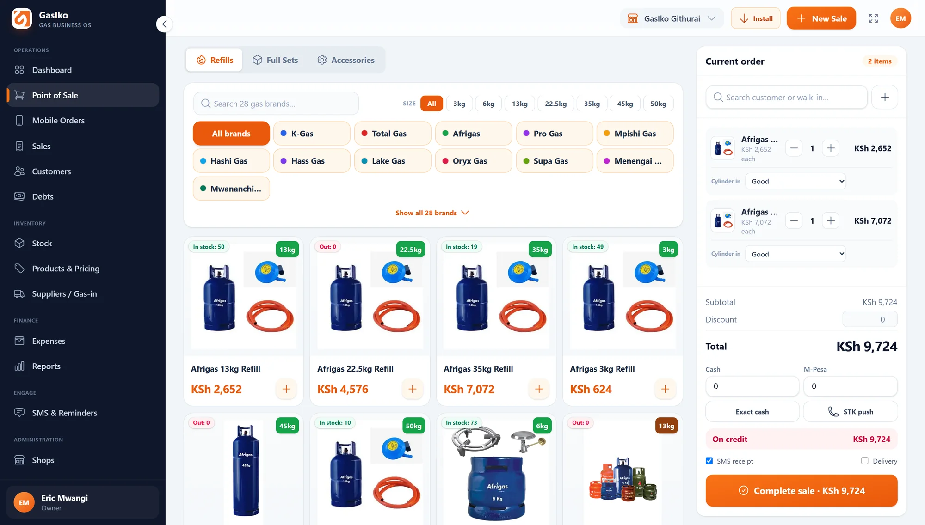Filter by Pro Gas brand
The image size is (925, 525).
click(x=555, y=134)
